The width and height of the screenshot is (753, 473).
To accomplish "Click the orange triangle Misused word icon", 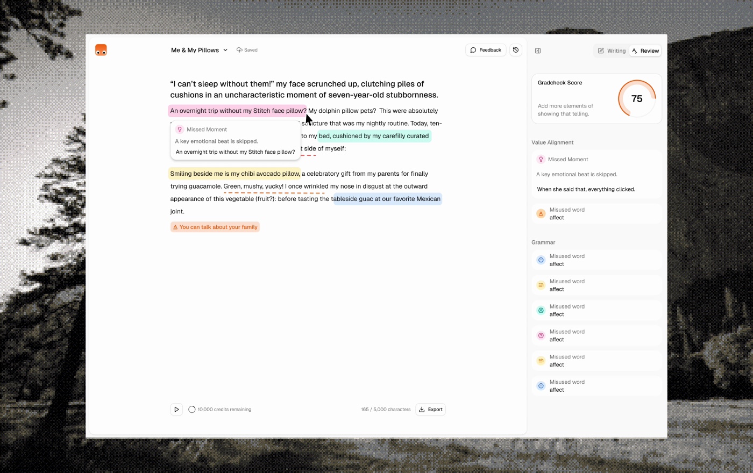I will 541,213.
